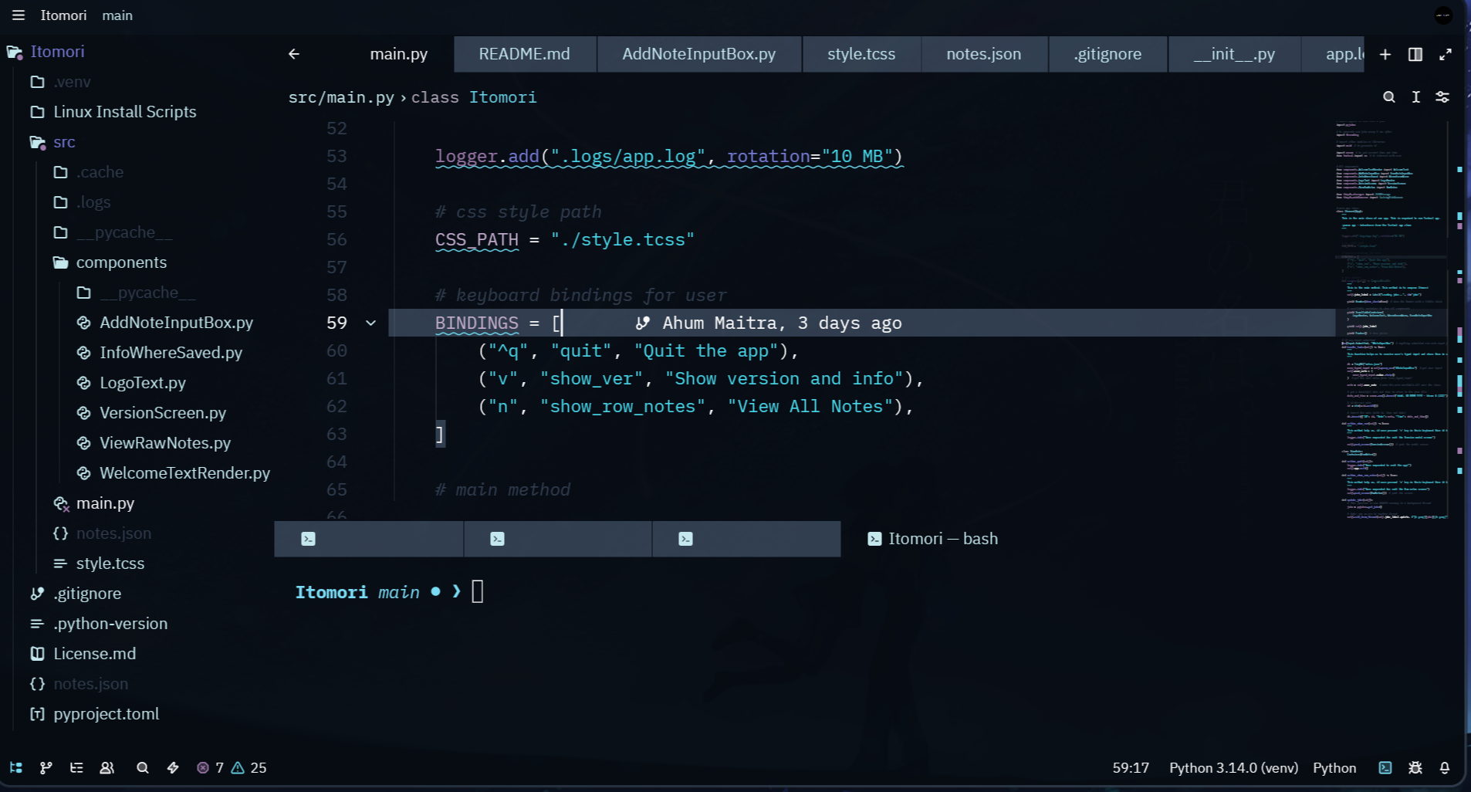Select the first terminal tab
This screenshot has width=1471, height=792.
click(369, 539)
